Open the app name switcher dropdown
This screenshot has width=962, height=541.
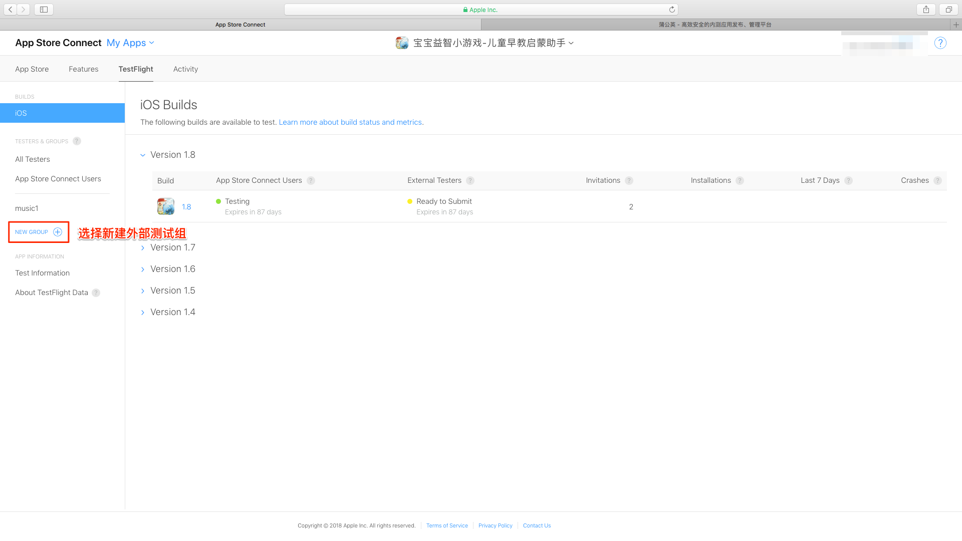[494, 43]
